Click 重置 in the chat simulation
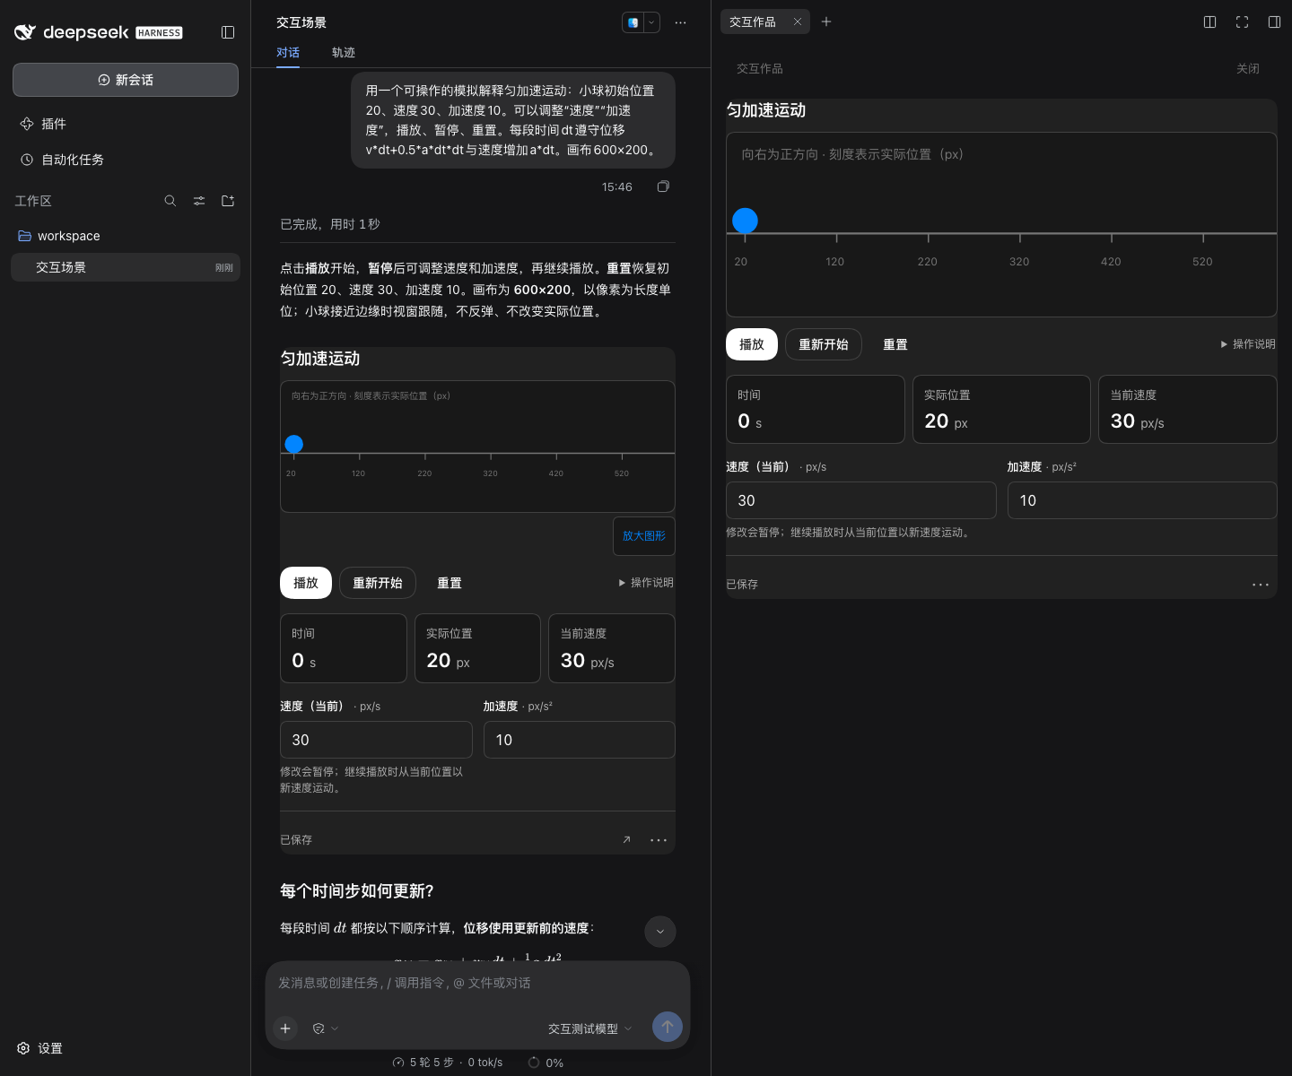 click(450, 583)
